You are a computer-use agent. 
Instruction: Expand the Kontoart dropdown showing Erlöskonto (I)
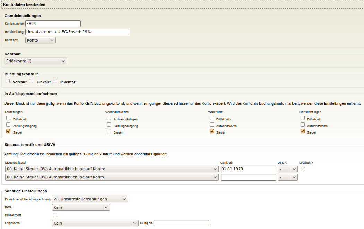click(x=36, y=61)
